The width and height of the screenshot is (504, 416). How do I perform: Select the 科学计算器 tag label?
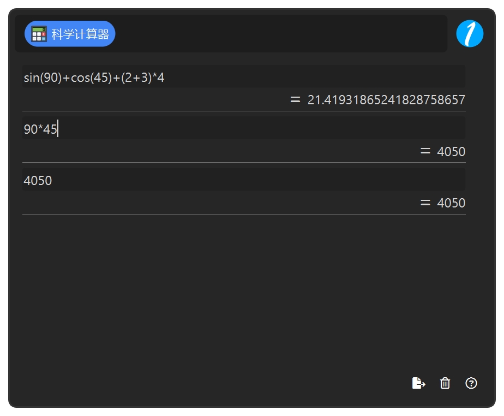[x=80, y=34]
